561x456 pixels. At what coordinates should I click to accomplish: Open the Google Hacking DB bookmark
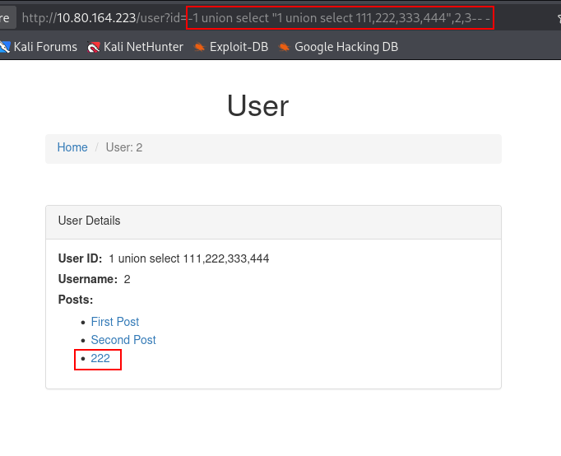point(338,47)
